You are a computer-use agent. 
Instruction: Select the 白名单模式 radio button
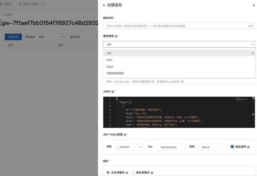tap(108, 173)
